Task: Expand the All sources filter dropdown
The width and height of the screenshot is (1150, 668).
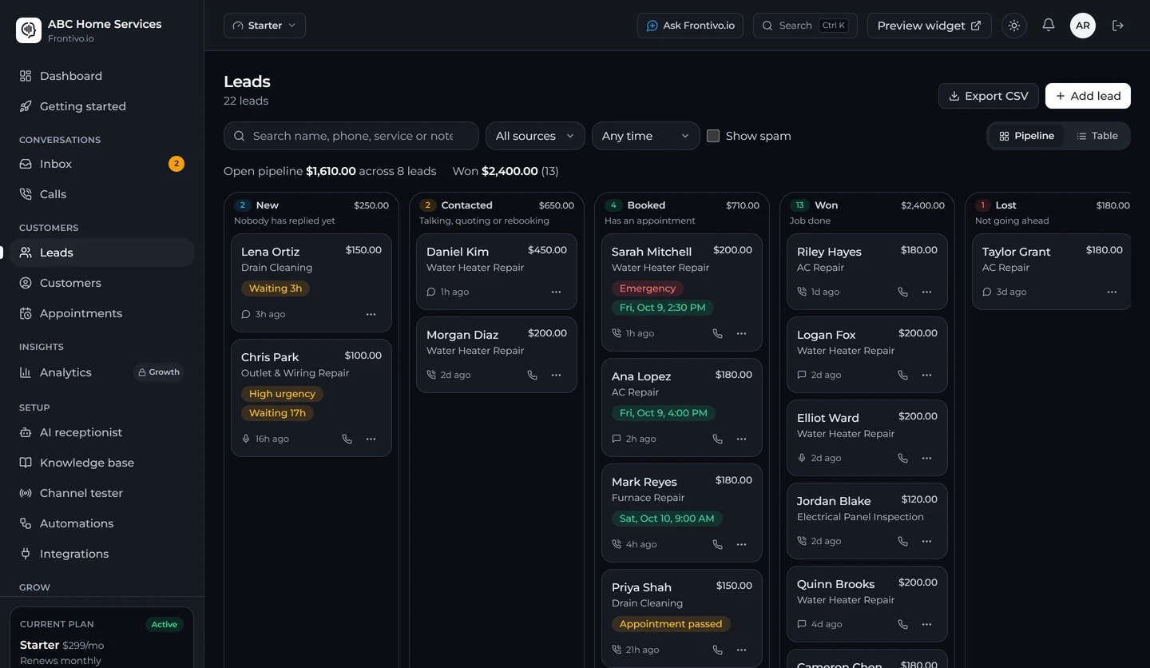Action: pyautogui.click(x=535, y=136)
